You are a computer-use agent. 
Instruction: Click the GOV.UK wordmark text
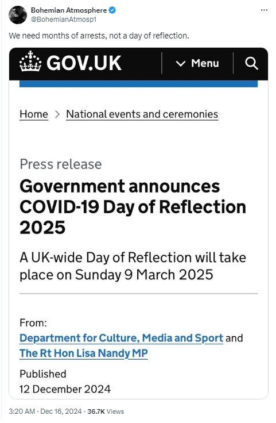click(84, 63)
